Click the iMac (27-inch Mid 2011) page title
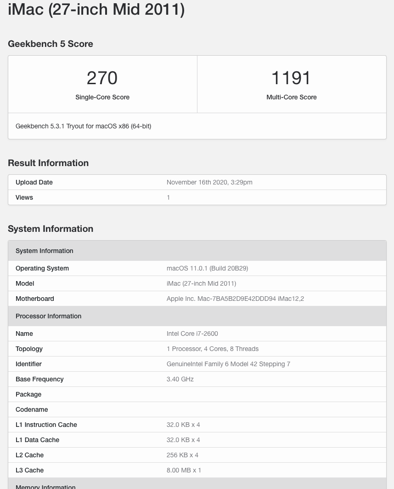 click(x=96, y=9)
